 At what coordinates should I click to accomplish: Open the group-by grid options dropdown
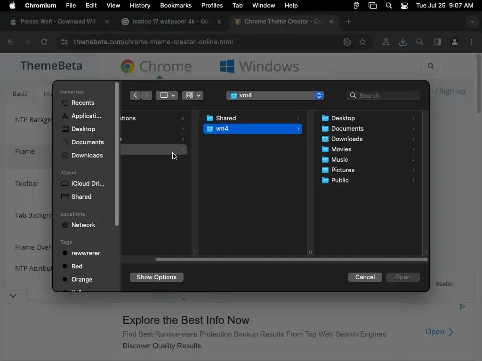tap(193, 95)
